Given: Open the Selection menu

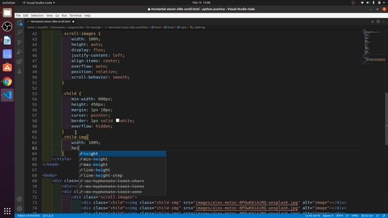Looking at the screenshot, I should click(x=37, y=16).
